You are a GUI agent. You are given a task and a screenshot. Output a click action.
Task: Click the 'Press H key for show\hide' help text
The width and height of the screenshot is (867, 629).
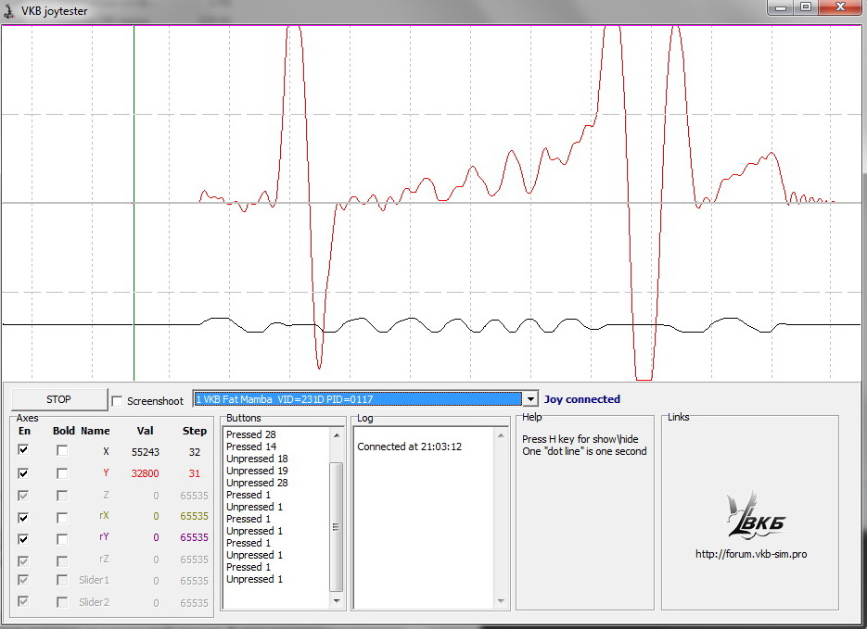click(580, 439)
